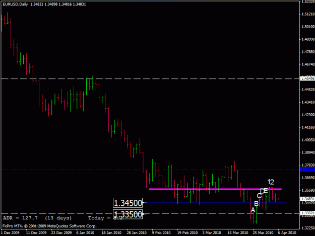Click the 25 Mar 2010 date label

[263, 232]
